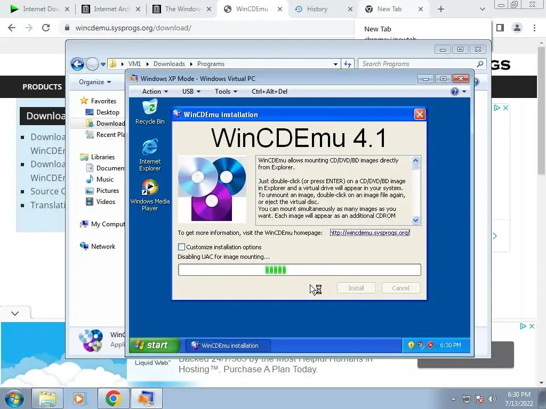Image resolution: width=546 pixels, height=409 pixels.
Task: Open Chrome profile icon
Action: click(x=517, y=28)
